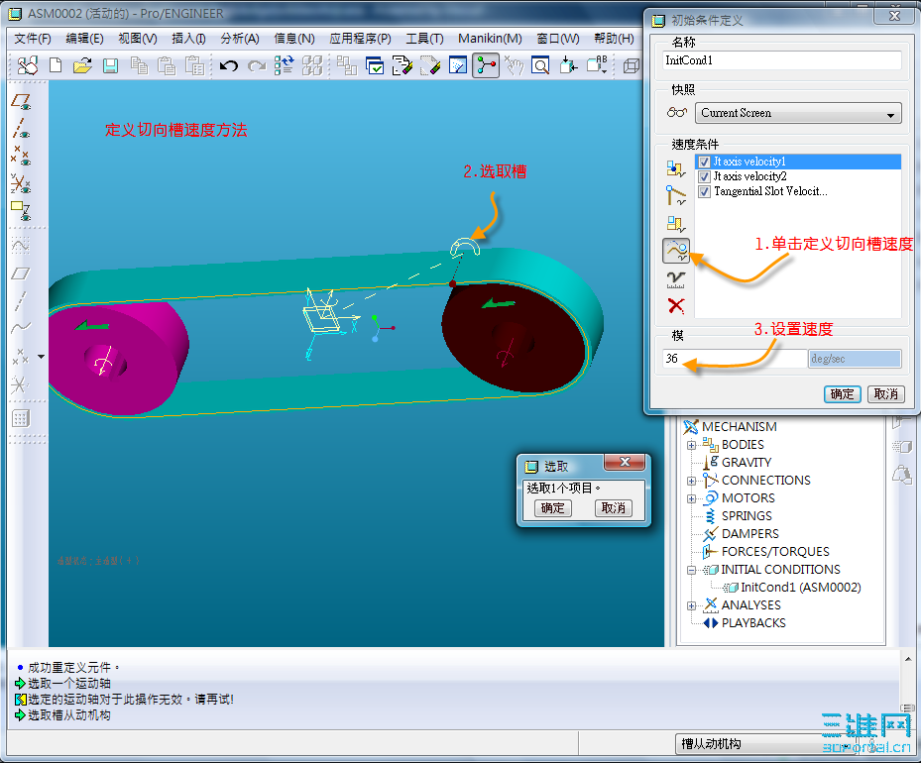The image size is (921, 763).
Task: Select the GRAVITY tree item
Action: 746,463
